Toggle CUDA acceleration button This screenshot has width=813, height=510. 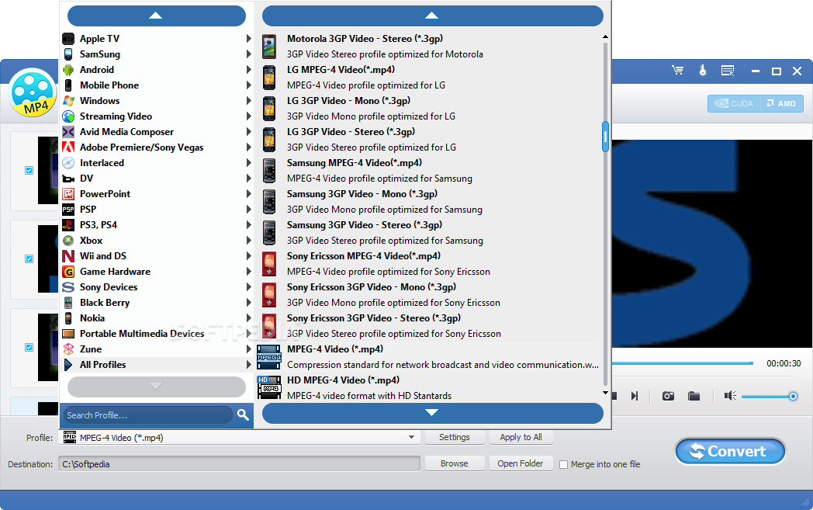[734, 104]
